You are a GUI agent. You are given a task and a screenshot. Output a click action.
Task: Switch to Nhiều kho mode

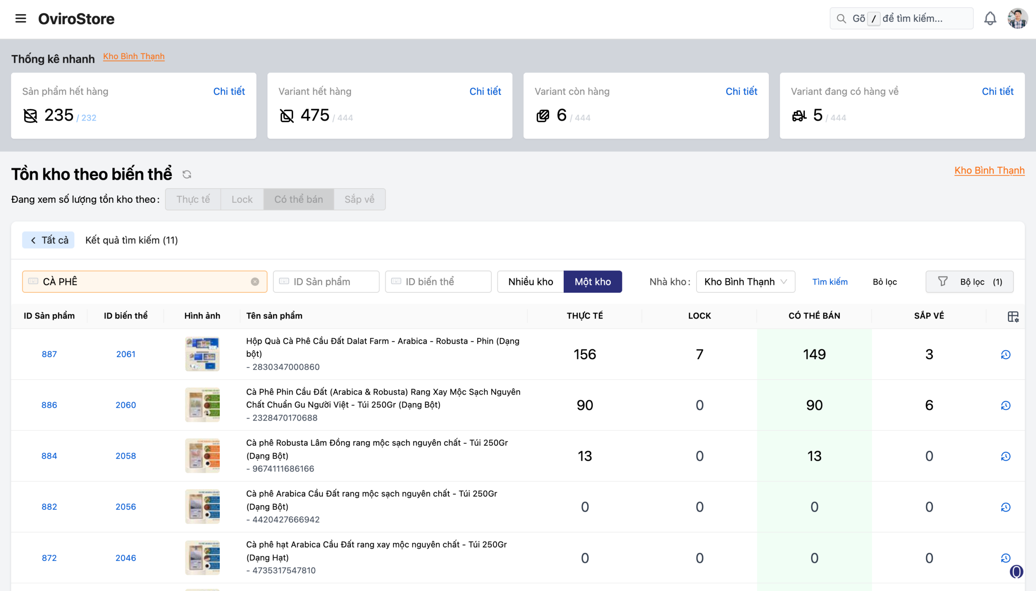click(x=531, y=282)
